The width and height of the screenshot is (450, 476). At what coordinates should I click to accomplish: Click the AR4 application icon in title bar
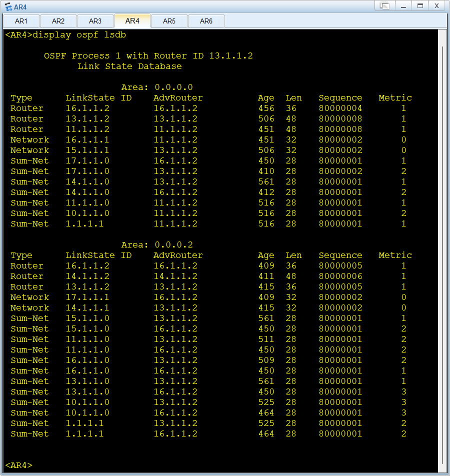click(8, 6)
